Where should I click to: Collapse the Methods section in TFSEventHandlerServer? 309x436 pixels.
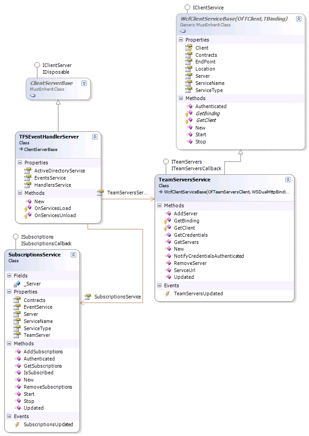coord(20,193)
